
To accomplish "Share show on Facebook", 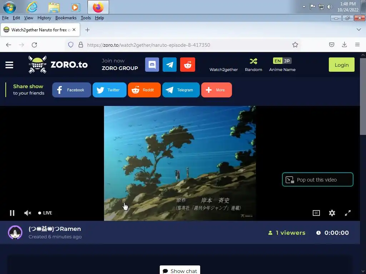I will pos(71,90).
